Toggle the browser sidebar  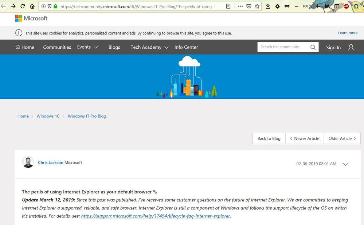pyautogui.click(x=337, y=6)
